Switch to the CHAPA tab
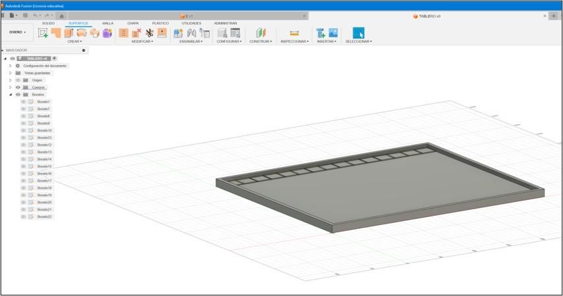563x296 pixels. click(x=133, y=23)
